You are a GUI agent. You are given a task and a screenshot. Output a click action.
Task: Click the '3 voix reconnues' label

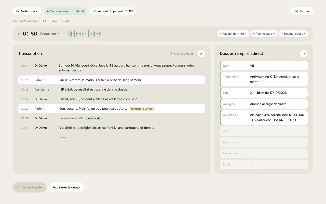pos(182,54)
